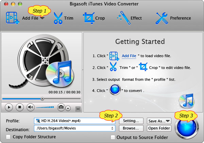The image size is (204, 143).
Task: Open Preference wrench and screwdriver icon
Action: coord(161,18)
